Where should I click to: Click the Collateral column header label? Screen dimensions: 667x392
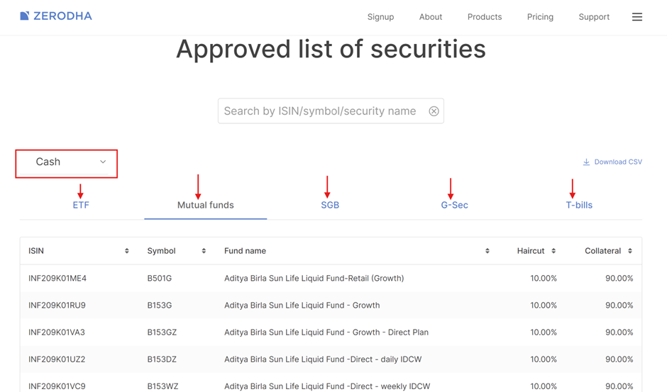602,251
